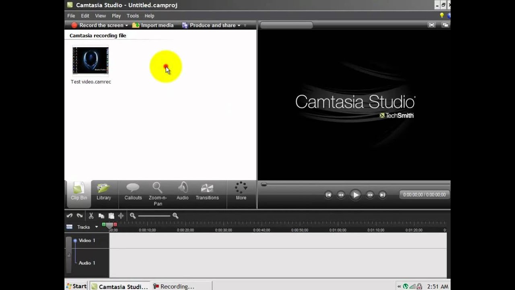Click the Copy icon in timeline toolbar

point(101,215)
